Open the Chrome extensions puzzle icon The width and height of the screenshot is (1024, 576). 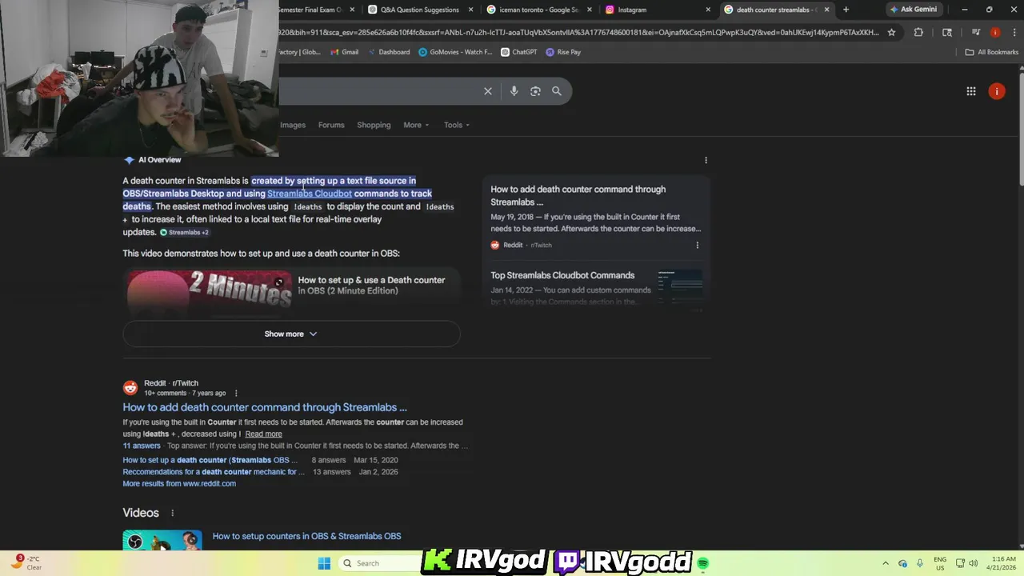click(918, 33)
